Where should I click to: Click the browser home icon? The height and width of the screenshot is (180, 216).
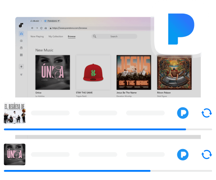click(x=46, y=28)
